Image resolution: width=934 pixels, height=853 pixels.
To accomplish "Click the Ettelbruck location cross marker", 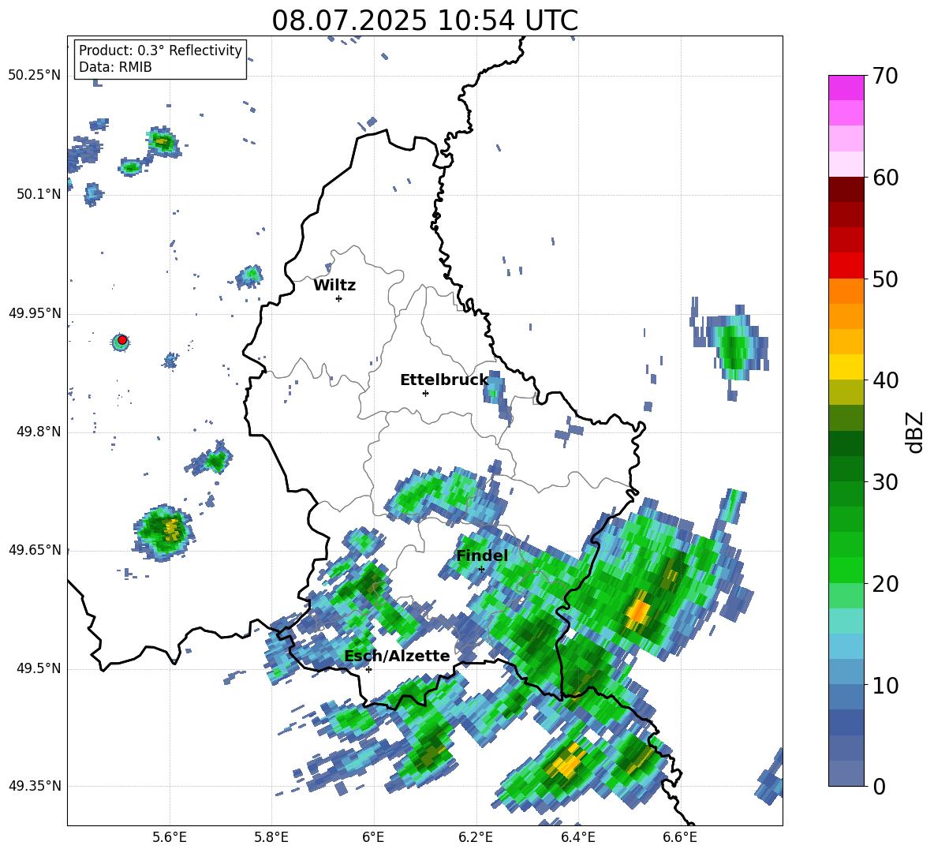I will point(425,393).
